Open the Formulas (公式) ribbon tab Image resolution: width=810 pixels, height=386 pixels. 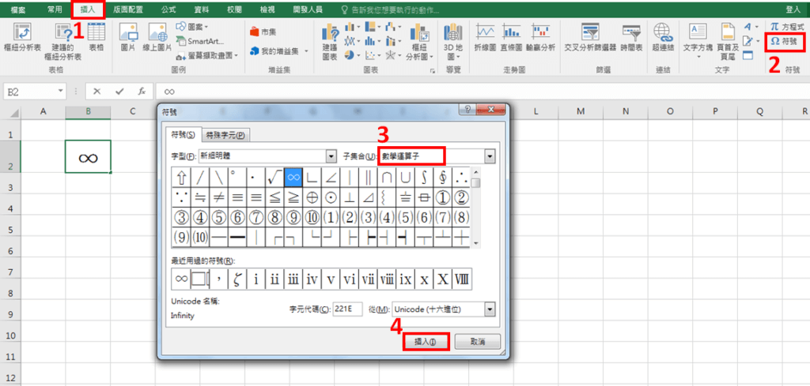point(168,9)
